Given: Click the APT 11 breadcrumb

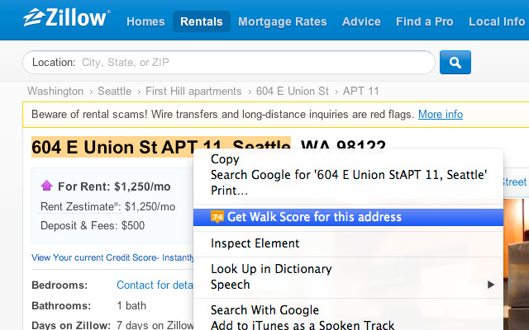Looking at the screenshot, I should click(x=361, y=92).
